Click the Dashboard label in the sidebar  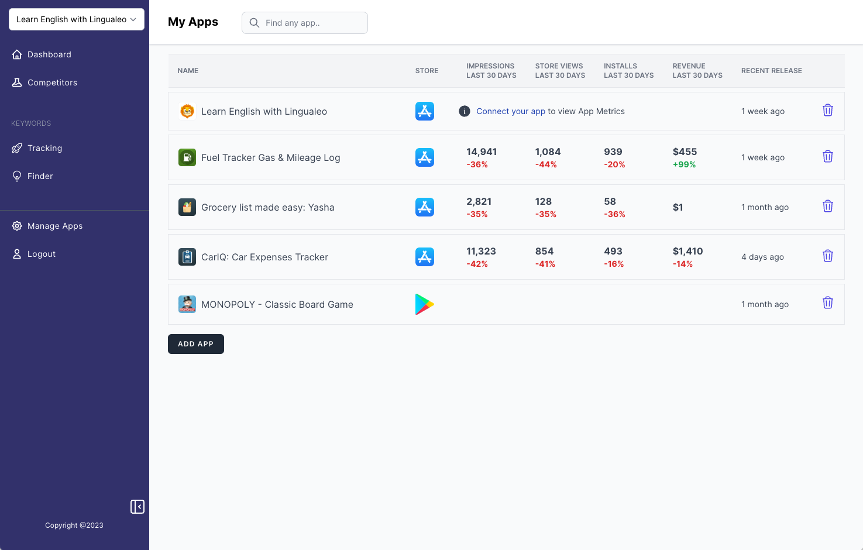[x=49, y=54]
